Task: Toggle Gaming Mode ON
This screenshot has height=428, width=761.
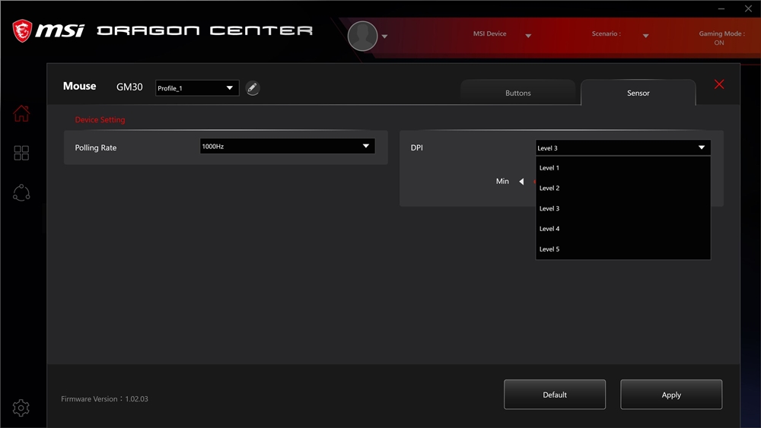Action: (x=721, y=38)
